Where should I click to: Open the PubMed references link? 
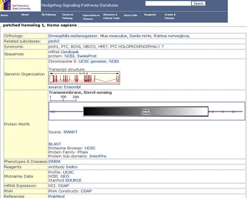[x=57, y=196]
